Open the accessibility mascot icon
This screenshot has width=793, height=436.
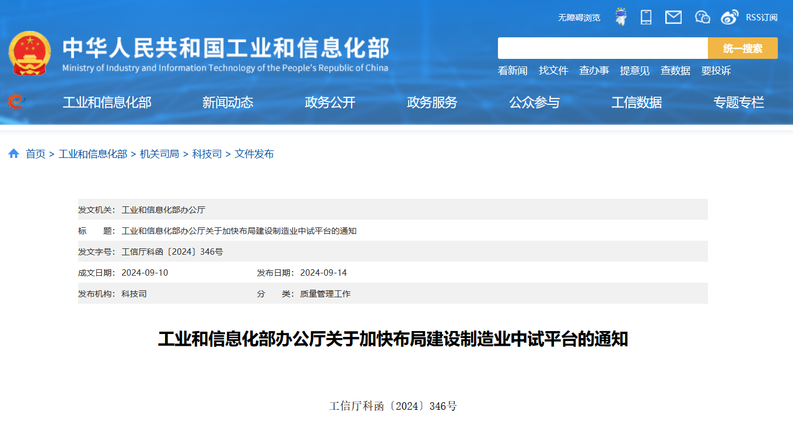tap(621, 17)
